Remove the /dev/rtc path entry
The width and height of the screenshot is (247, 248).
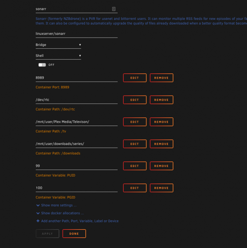[x=161, y=100]
